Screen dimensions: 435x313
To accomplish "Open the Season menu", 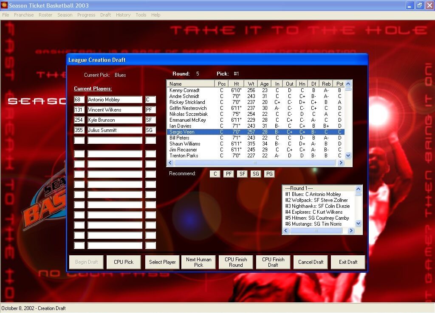I will click(x=65, y=15).
